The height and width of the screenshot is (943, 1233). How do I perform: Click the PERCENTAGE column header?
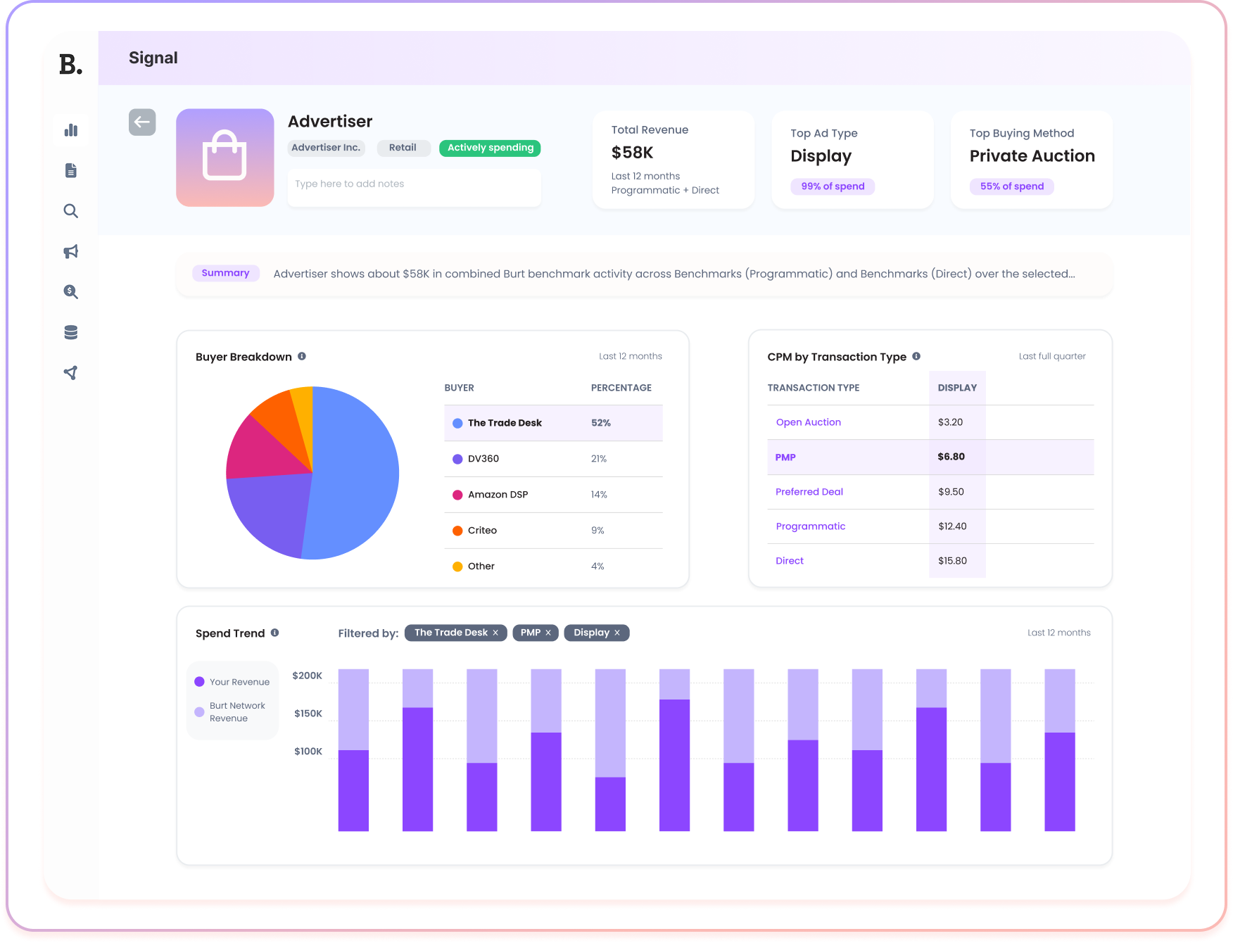pyautogui.click(x=621, y=388)
